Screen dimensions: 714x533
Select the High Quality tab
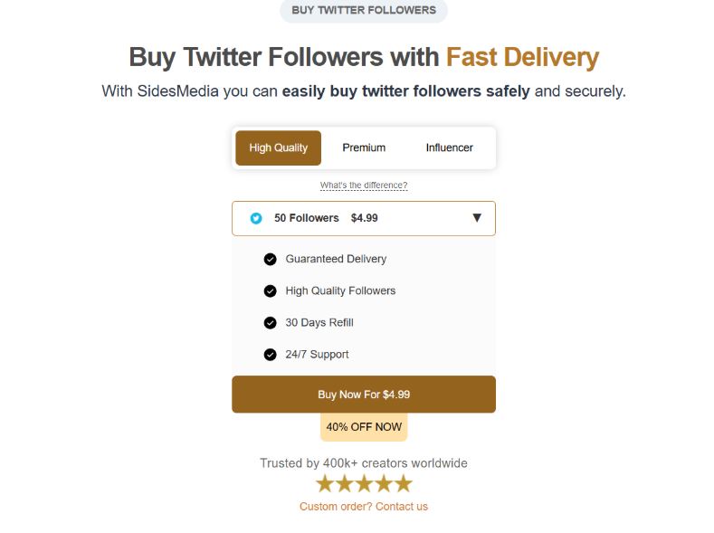pos(278,148)
